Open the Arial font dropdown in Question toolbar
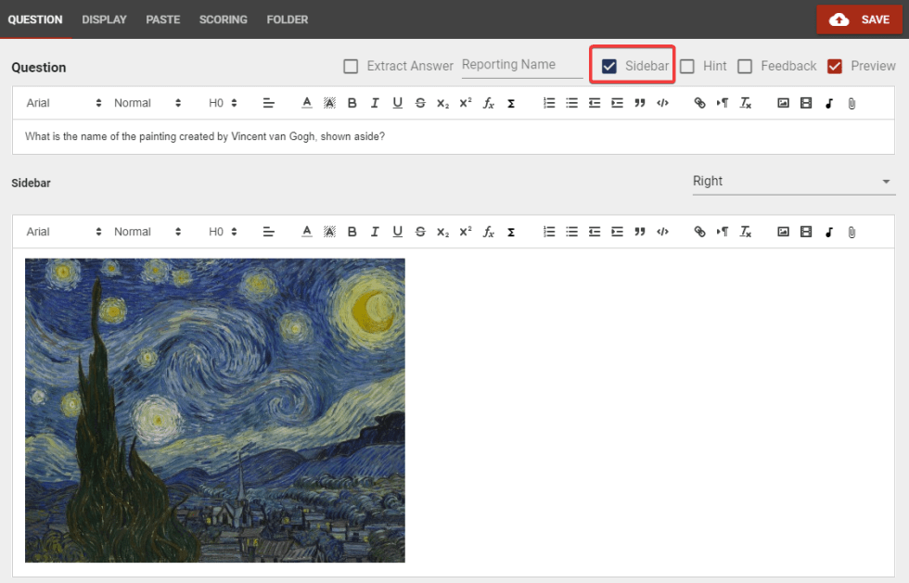Screen dimensions: 909x583 point(64,103)
